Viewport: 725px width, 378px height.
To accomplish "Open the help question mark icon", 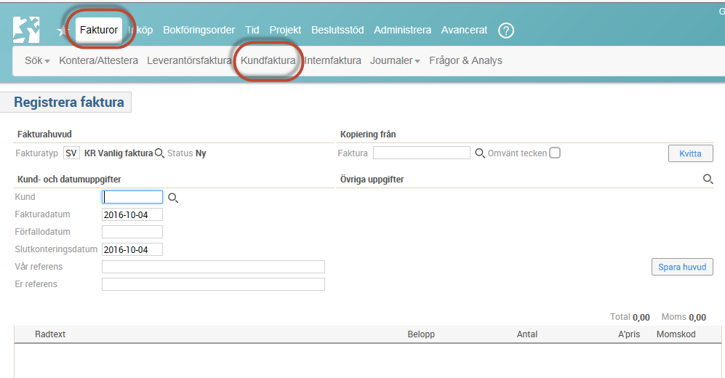I will (506, 31).
